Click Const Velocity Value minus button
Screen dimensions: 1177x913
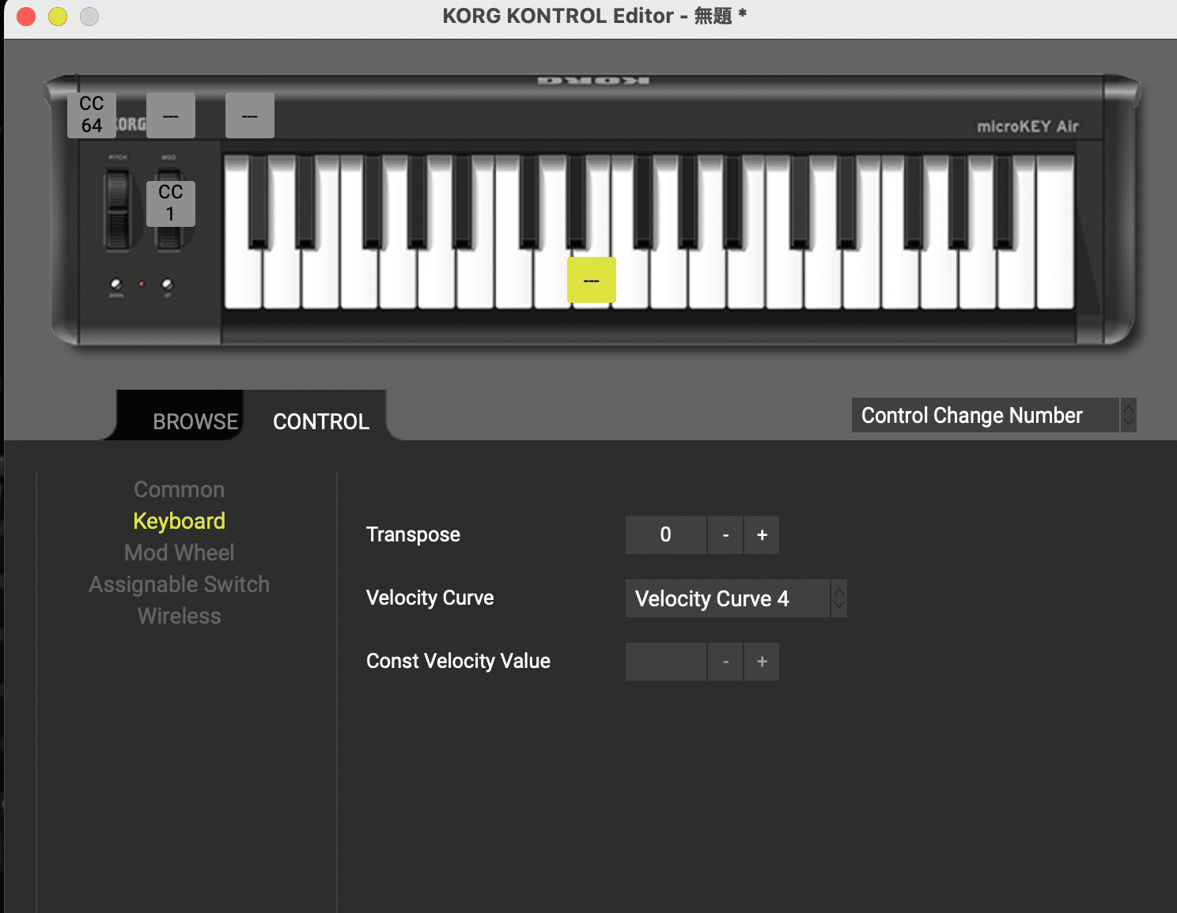point(725,662)
